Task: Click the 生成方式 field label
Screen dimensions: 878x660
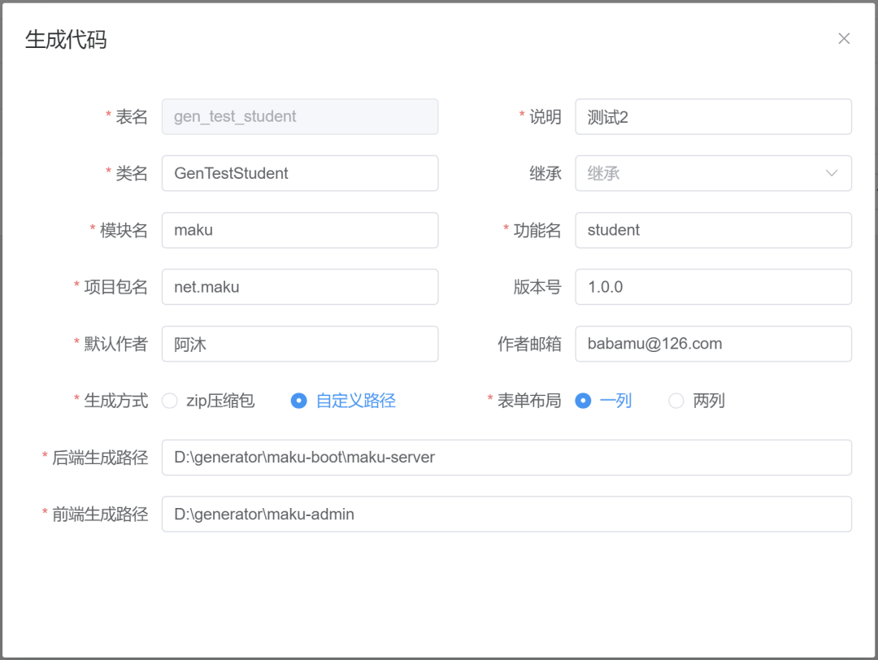Action: [x=115, y=401]
